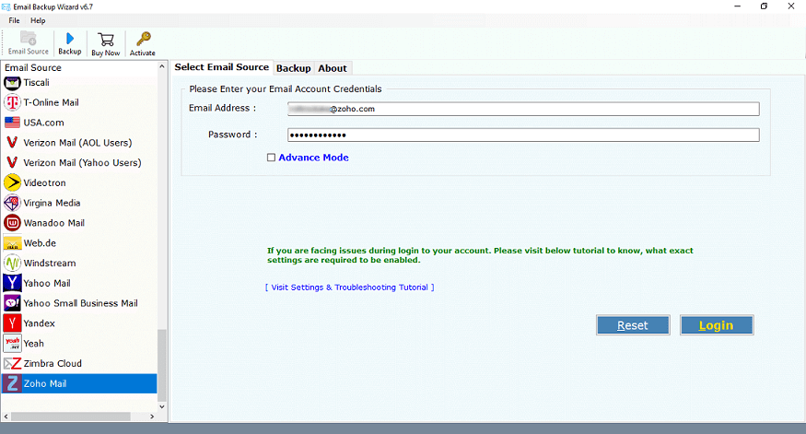
Task: Switch to Select Email Source tab
Action: click(222, 67)
